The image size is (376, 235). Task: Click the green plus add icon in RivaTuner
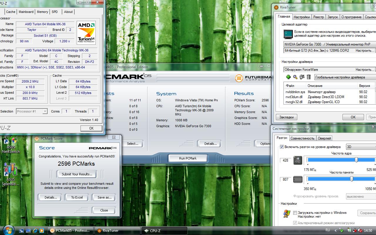(x=288, y=77)
